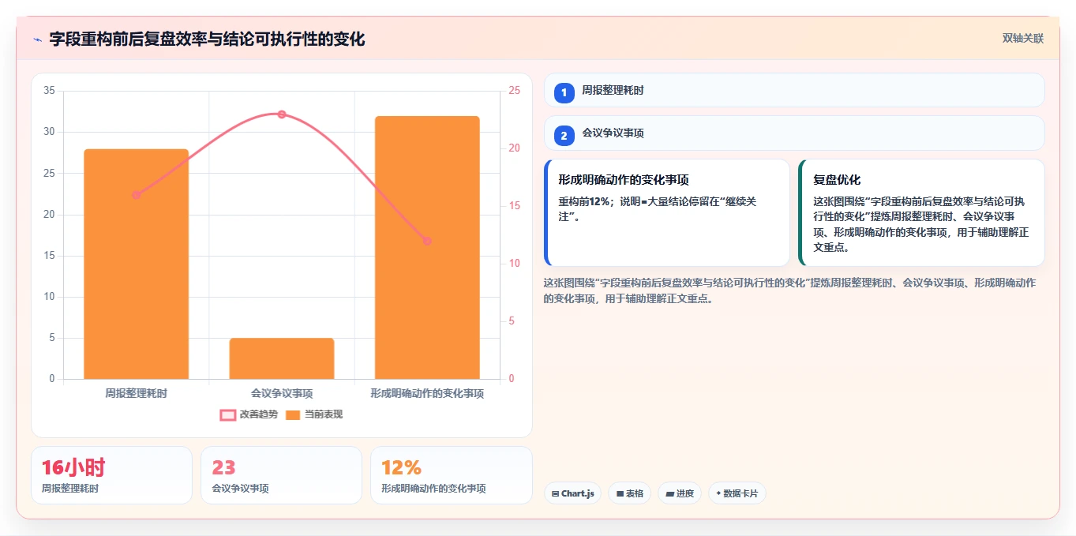
Task: Click the orange bar for 会议争议事项
Action: click(x=282, y=358)
